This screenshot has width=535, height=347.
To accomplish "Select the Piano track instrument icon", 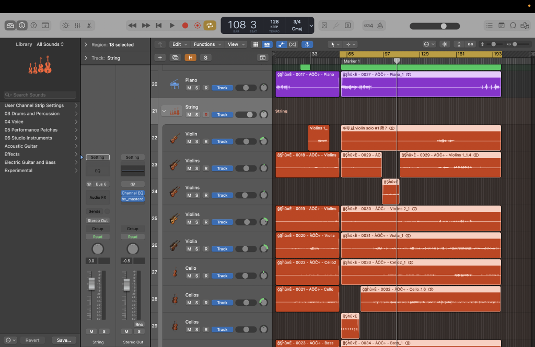I will [x=175, y=84].
